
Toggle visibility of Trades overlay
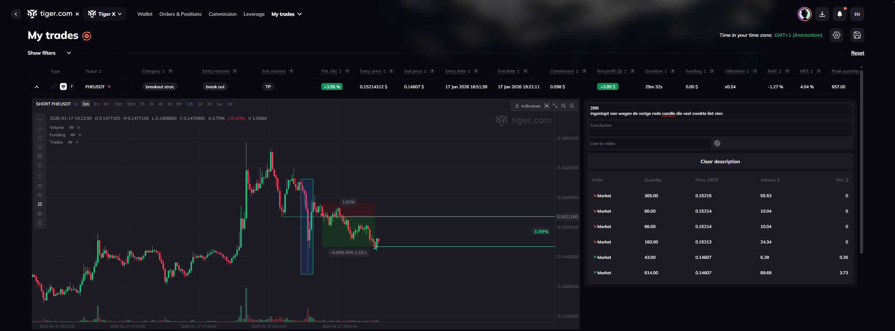[x=70, y=142]
